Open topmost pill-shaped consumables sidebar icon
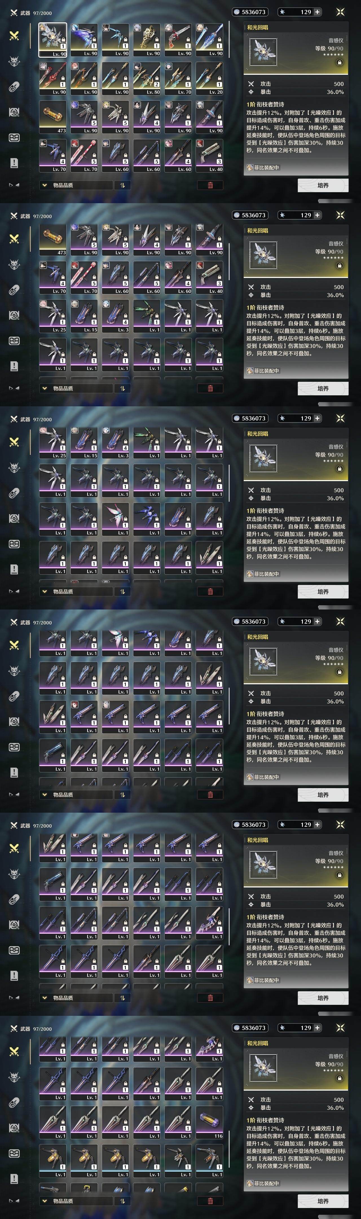The height and width of the screenshot is (1219, 361). [x=14, y=87]
